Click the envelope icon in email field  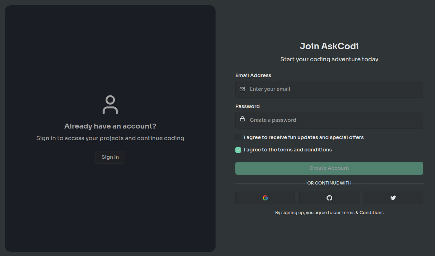click(x=242, y=89)
